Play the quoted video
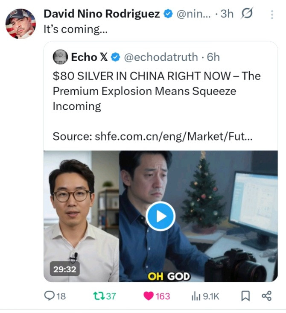This screenshot has height=313, width=286. pos(161,216)
